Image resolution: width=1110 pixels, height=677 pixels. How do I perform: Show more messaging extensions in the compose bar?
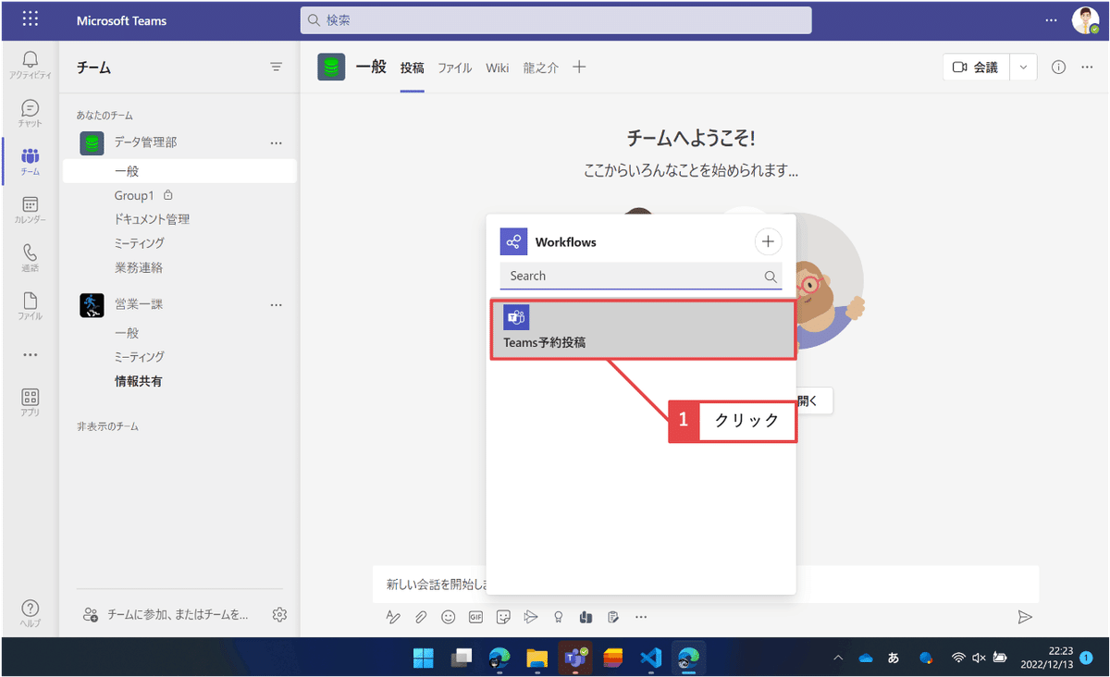[x=641, y=617]
